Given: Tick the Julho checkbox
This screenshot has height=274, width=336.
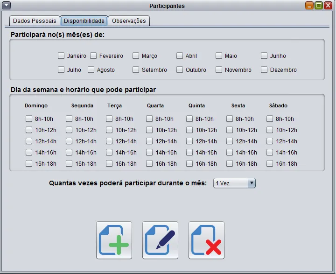Looking at the screenshot, I should pos(61,70).
